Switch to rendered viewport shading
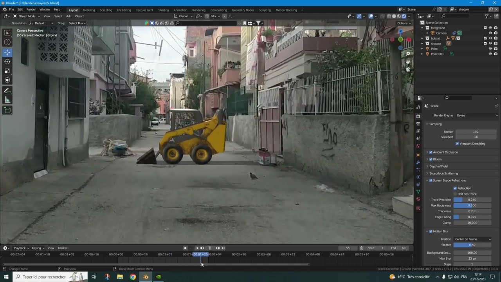 404,16
